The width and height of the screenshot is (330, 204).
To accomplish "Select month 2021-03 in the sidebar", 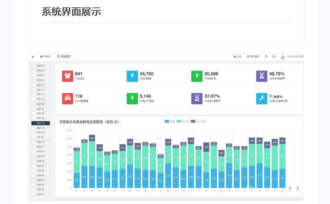I will point(41,128).
